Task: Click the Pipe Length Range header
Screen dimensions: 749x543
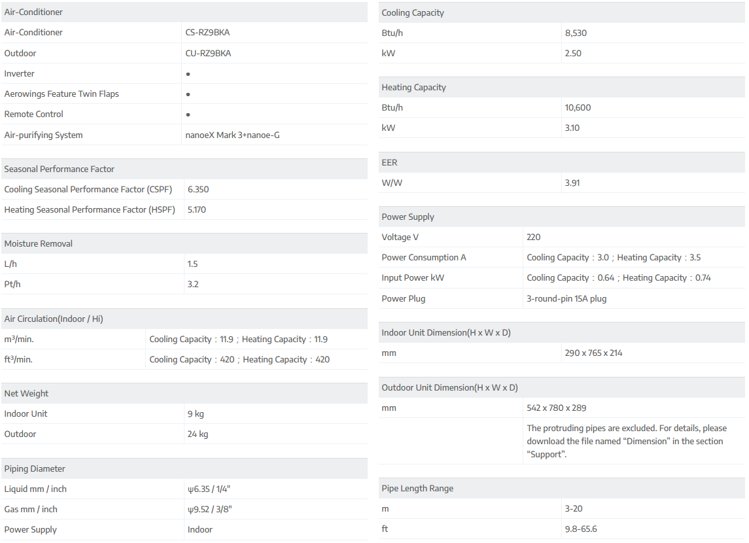Action: click(x=417, y=488)
